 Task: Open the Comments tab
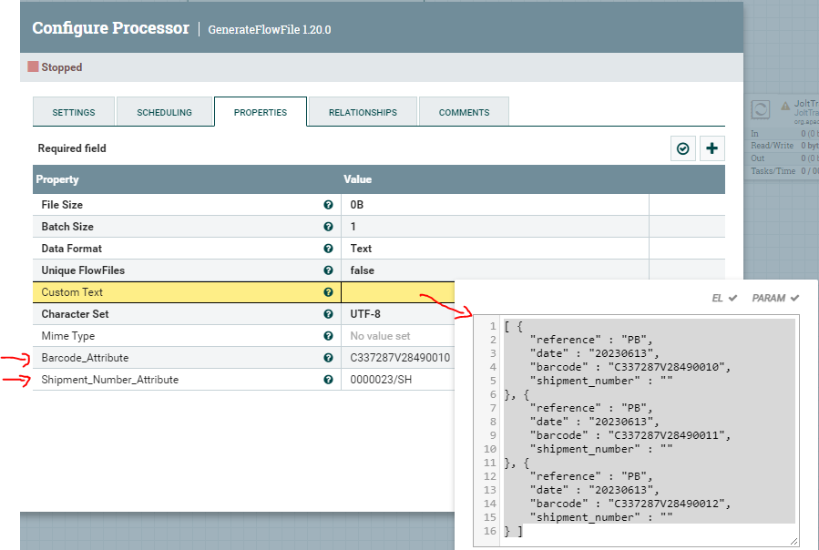[464, 112]
